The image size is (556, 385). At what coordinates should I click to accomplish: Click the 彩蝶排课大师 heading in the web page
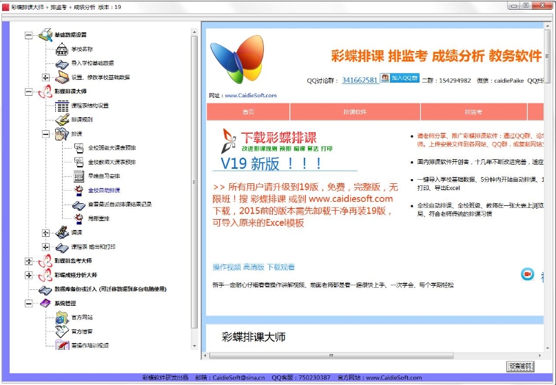tap(254, 337)
